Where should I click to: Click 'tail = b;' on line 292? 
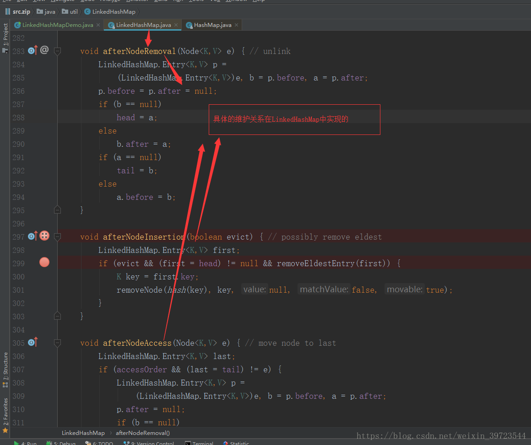(x=137, y=171)
